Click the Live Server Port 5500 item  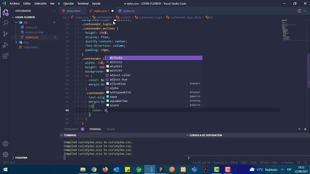point(269,162)
